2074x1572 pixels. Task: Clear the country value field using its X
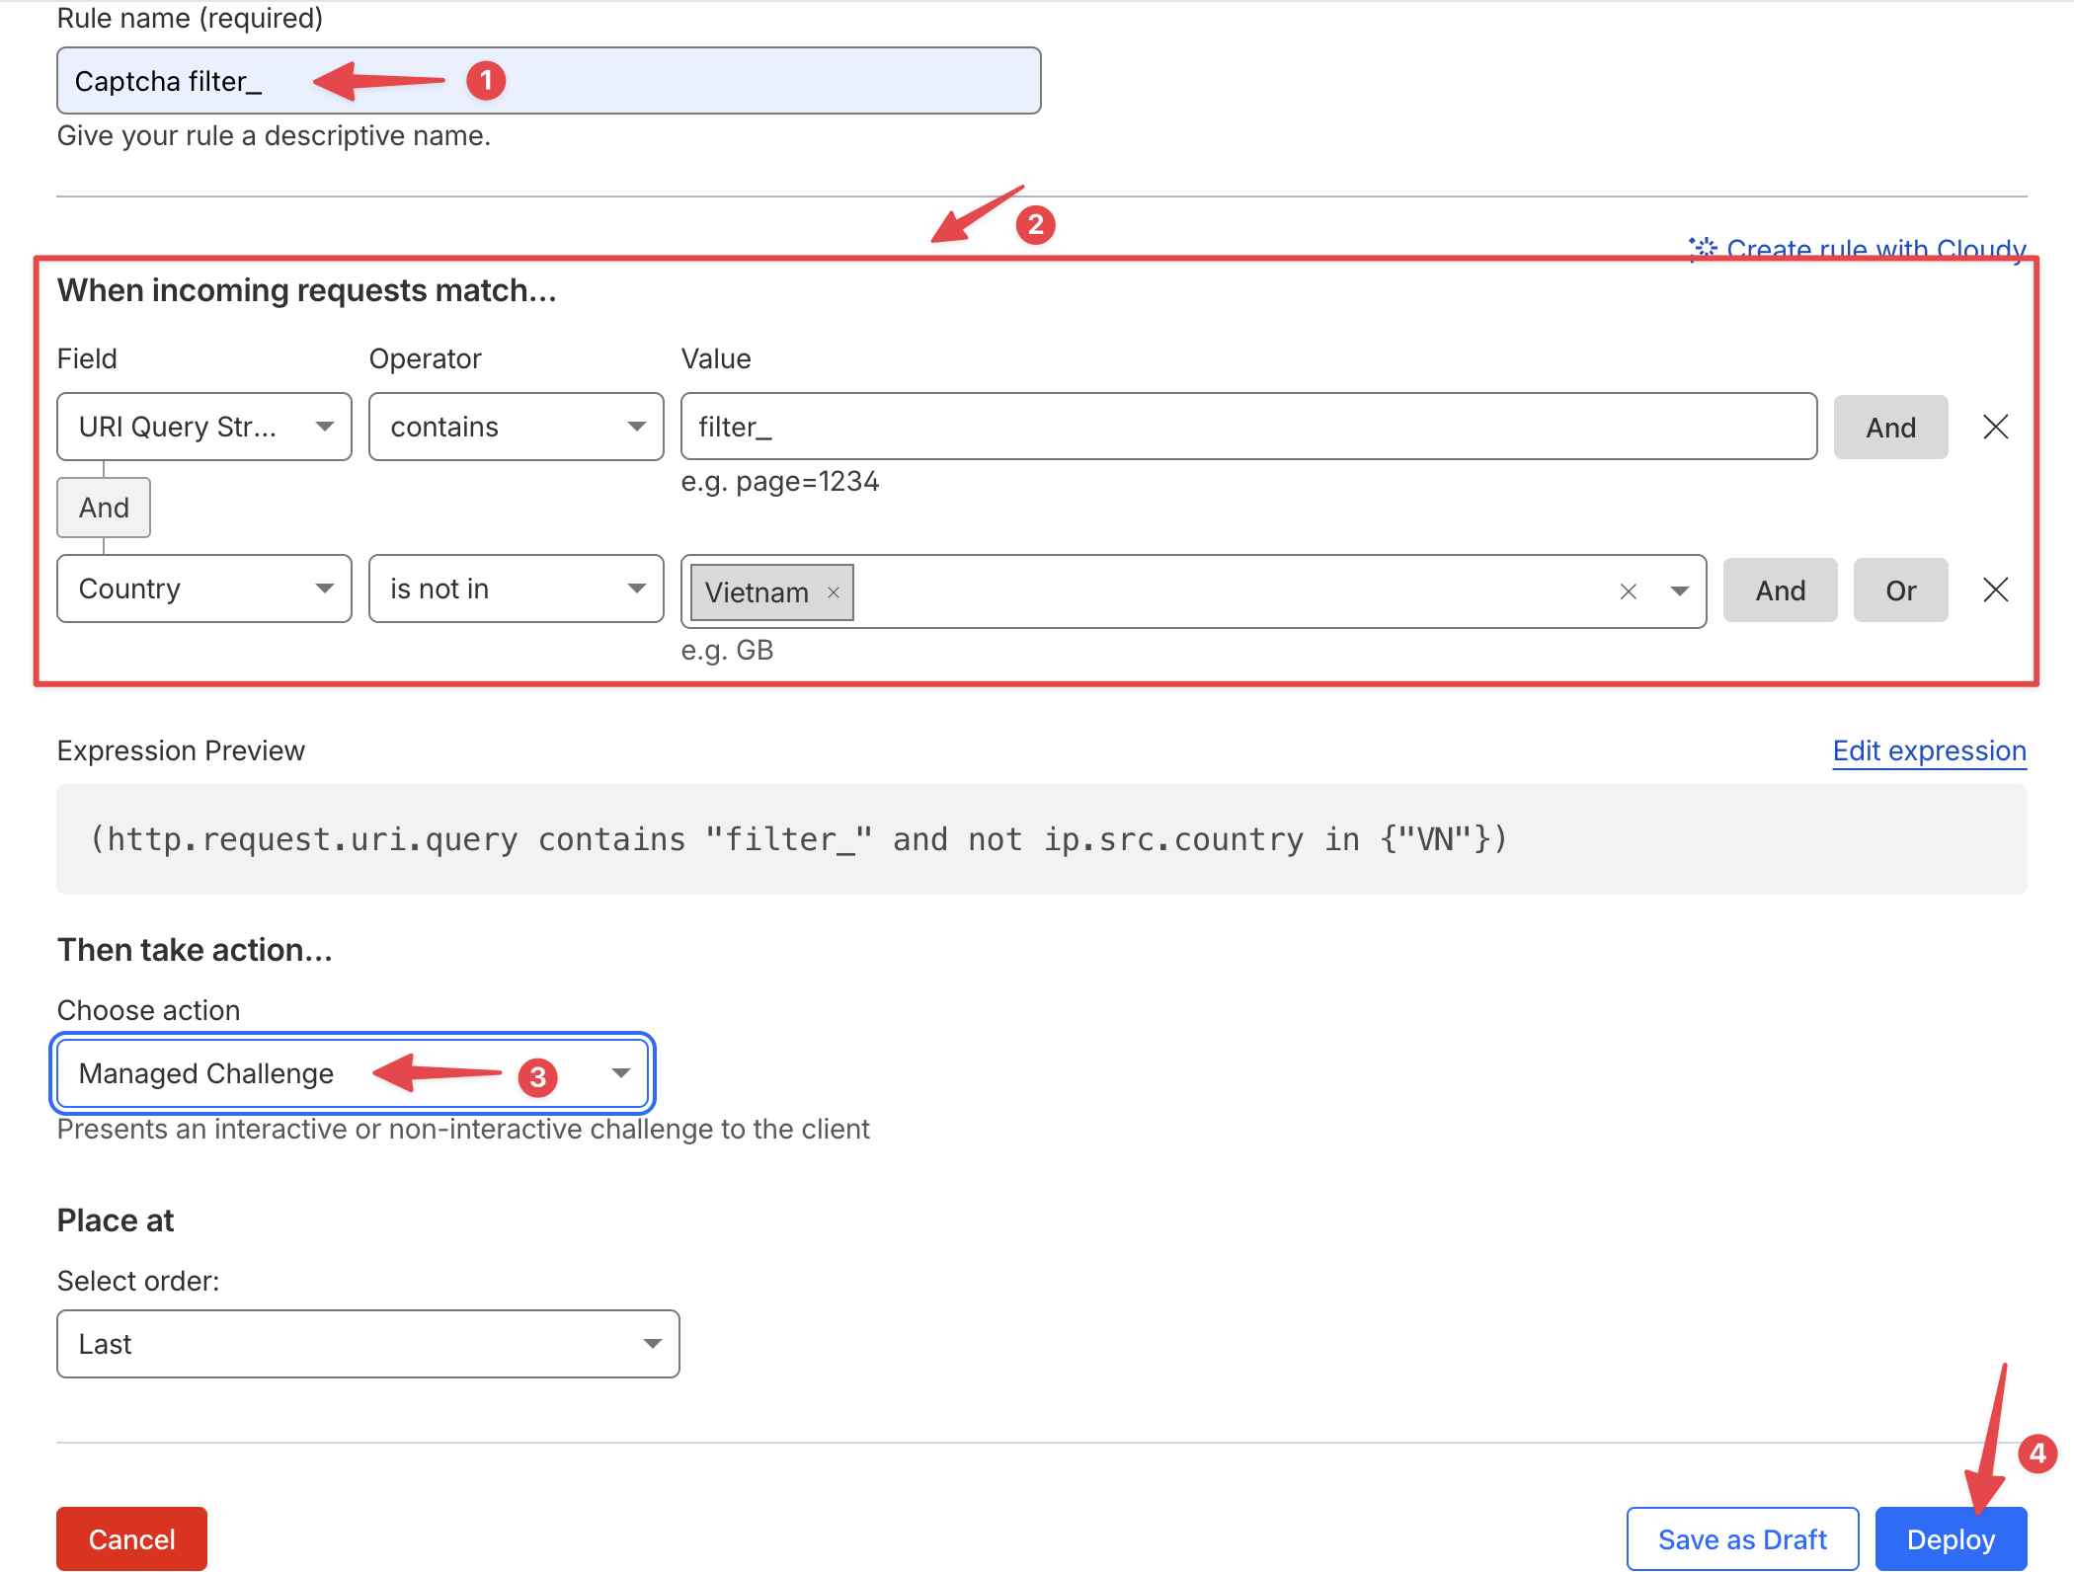pyautogui.click(x=1627, y=591)
